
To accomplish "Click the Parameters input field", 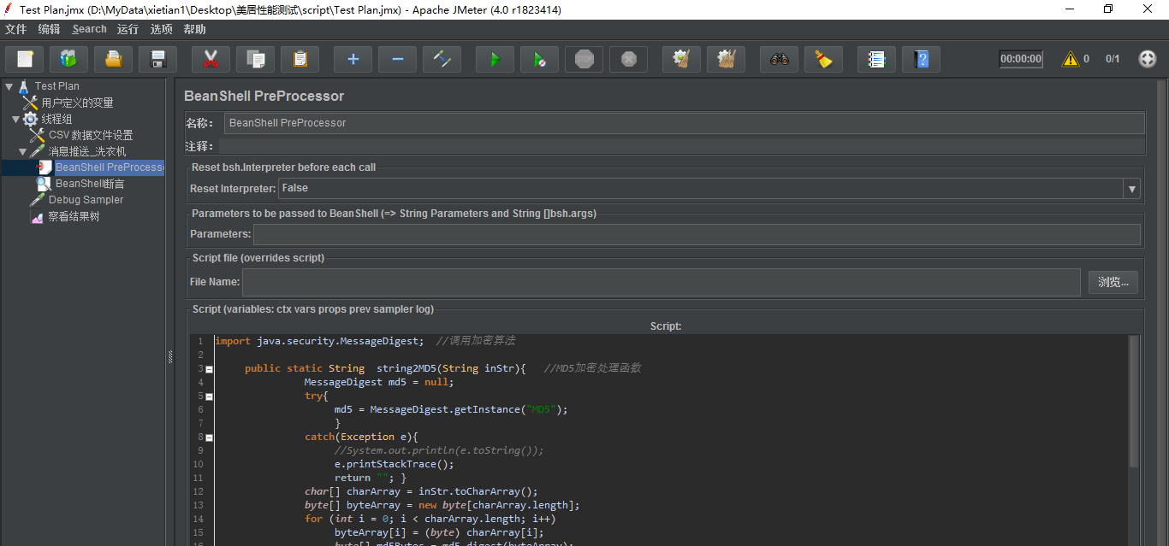I will pyautogui.click(x=697, y=234).
